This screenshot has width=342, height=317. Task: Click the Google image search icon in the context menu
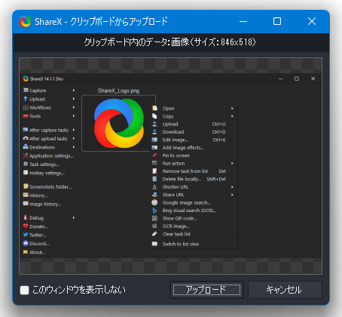(154, 202)
